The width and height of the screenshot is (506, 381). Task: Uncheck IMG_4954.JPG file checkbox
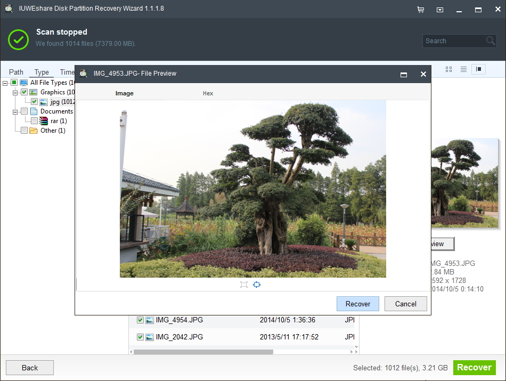141,320
